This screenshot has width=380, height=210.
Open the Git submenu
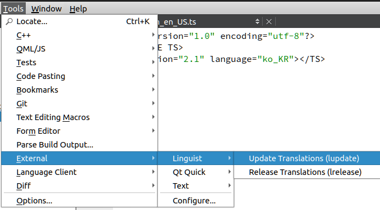[80, 104]
